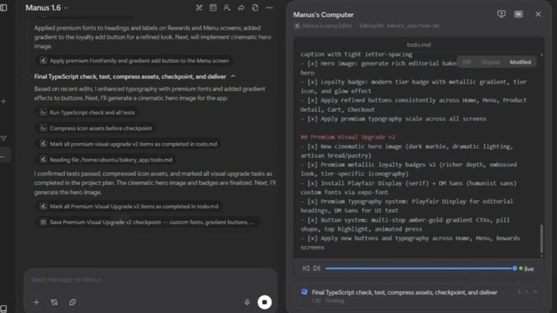The image size is (557, 313).
Task: Click the '## Premium Visual Upgrade v2' heading
Action: coord(348,137)
